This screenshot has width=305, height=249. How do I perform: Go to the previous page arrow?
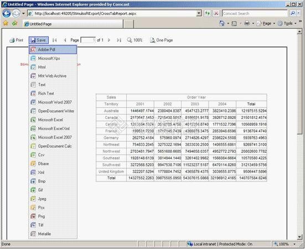pyautogui.click(x=65, y=40)
